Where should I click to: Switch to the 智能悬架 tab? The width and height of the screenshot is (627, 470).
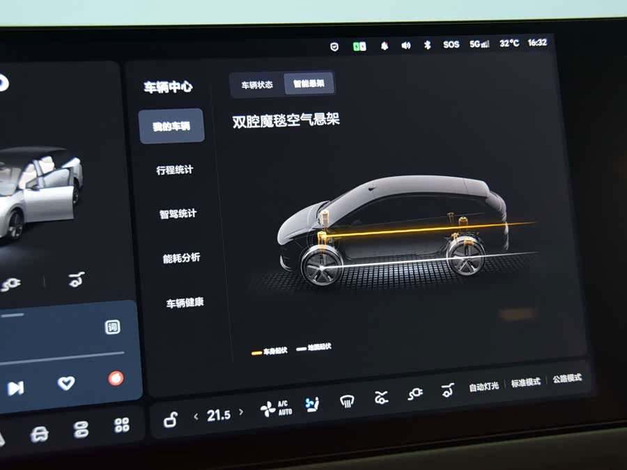tap(309, 84)
